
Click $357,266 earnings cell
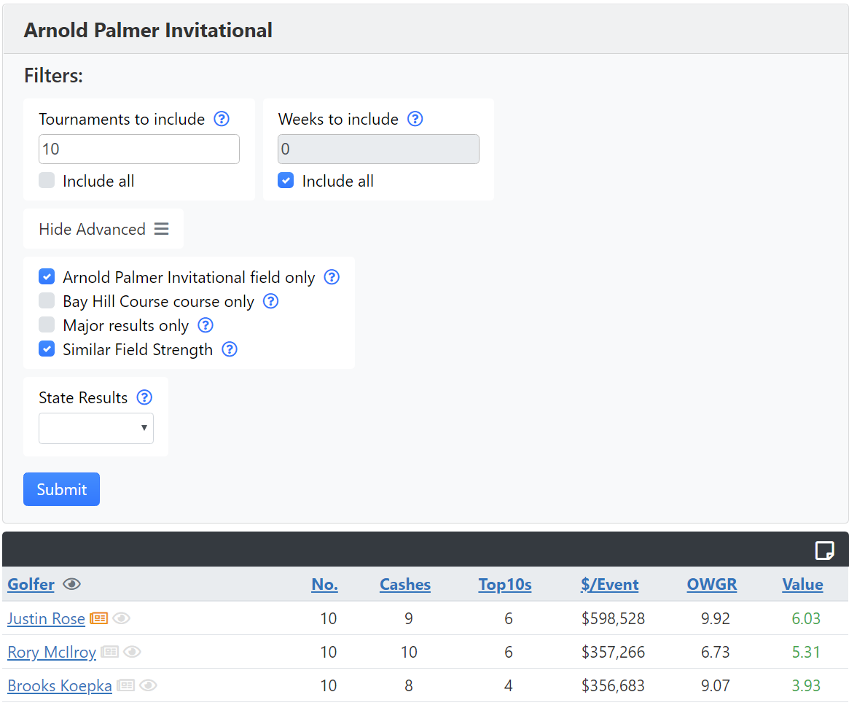pyautogui.click(x=613, y=652)
